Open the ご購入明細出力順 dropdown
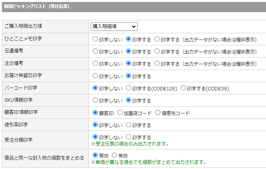The height and width of the screenshot is (169, 266). tap(114, 27)
